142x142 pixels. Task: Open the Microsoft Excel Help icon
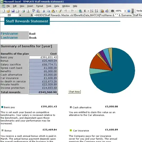(129, 11)
